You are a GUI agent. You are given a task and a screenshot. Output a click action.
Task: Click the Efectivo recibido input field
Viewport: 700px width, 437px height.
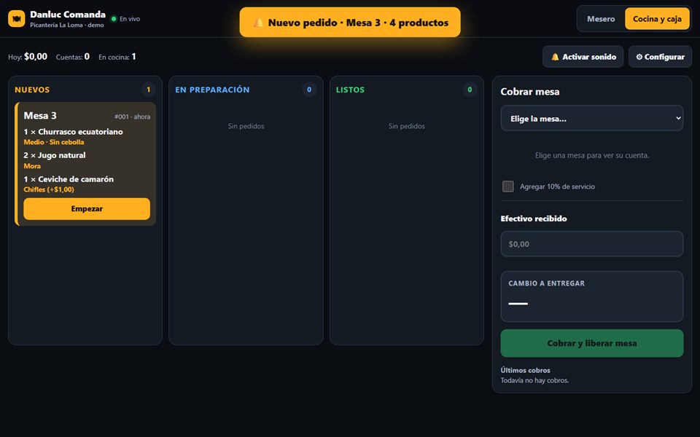pos(592,244)
